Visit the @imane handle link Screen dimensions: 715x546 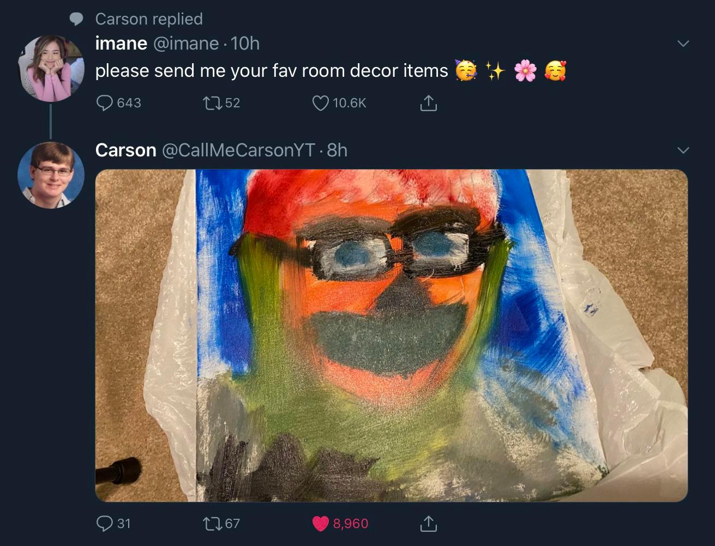(186, 44)
